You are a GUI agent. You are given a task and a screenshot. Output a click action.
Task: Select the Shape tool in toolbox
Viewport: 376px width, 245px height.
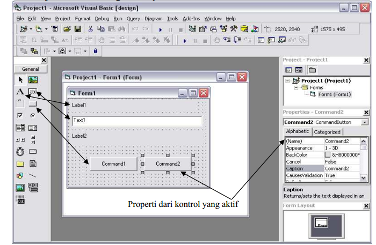click(x=20, y=176)
